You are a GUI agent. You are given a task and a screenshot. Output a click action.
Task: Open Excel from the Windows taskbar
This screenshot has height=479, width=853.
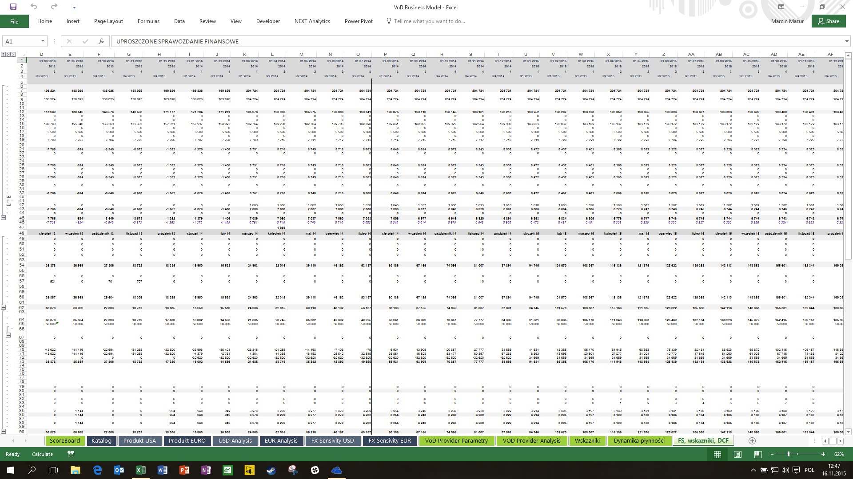pyautogui.click(x=140, y=470)
